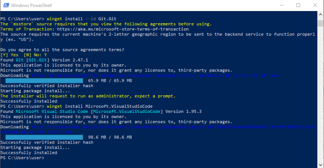Click the 65.9 MB Git download progress bar
324x168 pixels.
[44, 80]
